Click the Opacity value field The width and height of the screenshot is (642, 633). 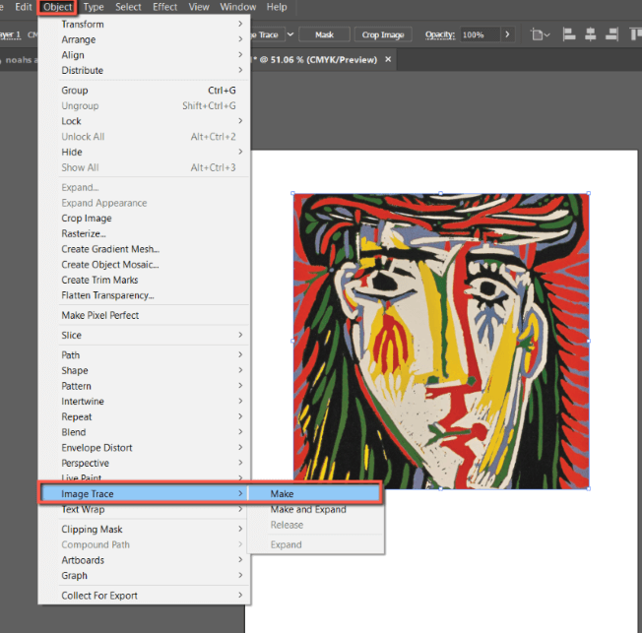coord(480,34)
